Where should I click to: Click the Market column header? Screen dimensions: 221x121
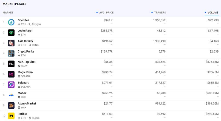[8, 13]
